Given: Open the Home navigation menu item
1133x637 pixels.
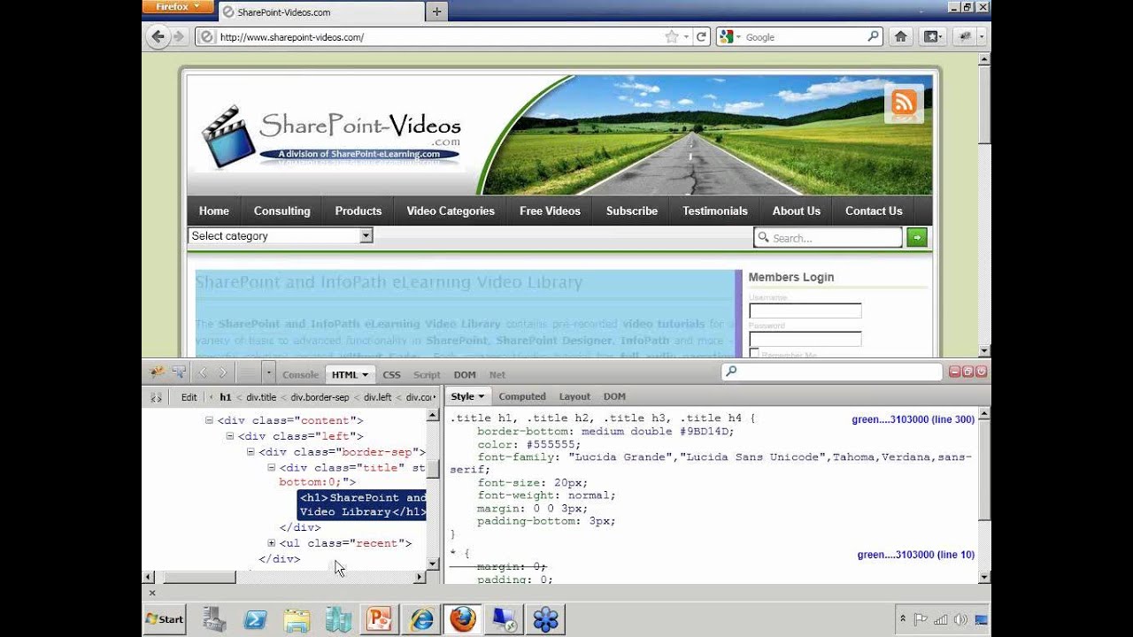Looking at the screenshot, I should point(214,211).
